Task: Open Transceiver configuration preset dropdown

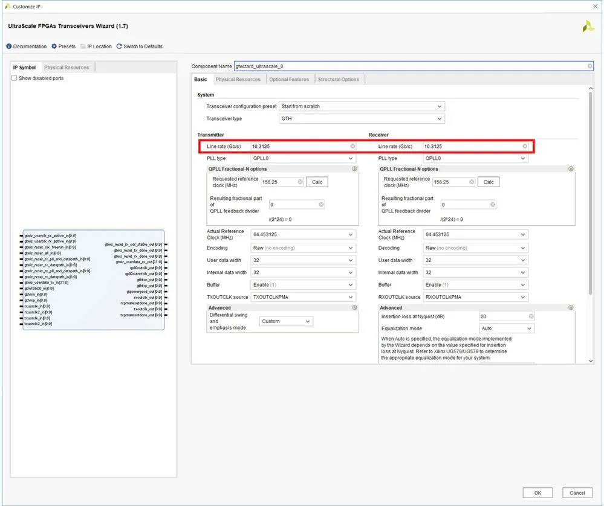Action: coord(362,106)
